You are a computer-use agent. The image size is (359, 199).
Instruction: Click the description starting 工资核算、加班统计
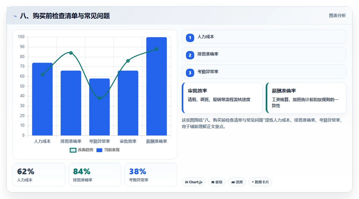click(x=305, y=103)
